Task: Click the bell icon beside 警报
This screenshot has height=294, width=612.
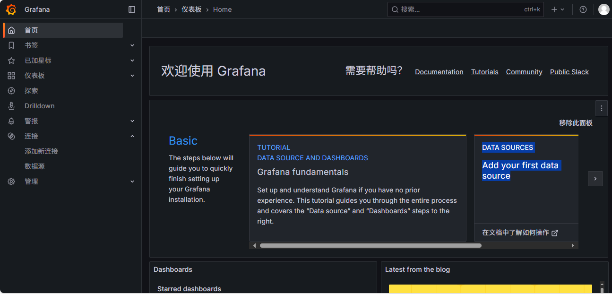Action: pos(11,121)
